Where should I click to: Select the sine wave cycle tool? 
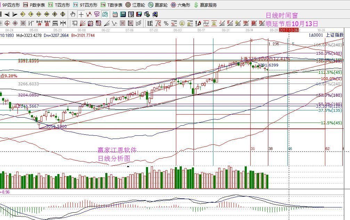(206, 23)
